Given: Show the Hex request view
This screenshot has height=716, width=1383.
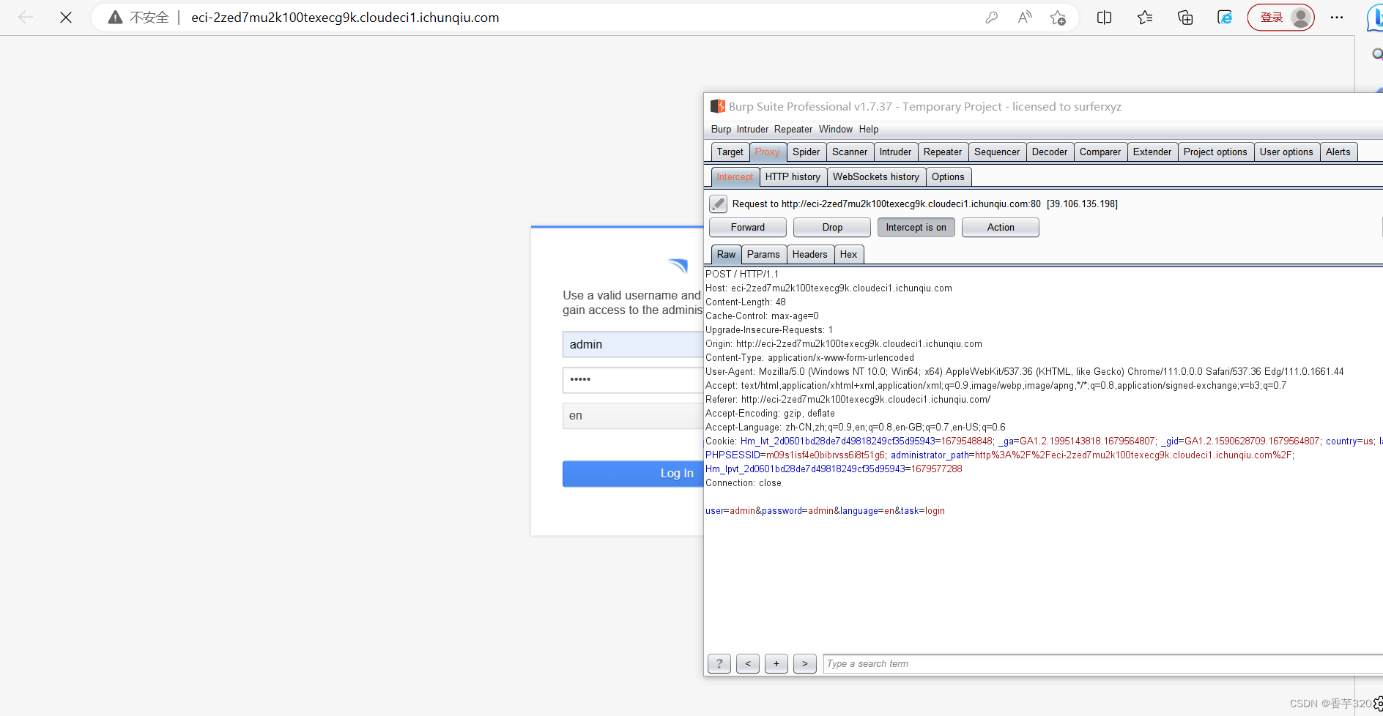Looking at the screenshot, I should [848, 255].
